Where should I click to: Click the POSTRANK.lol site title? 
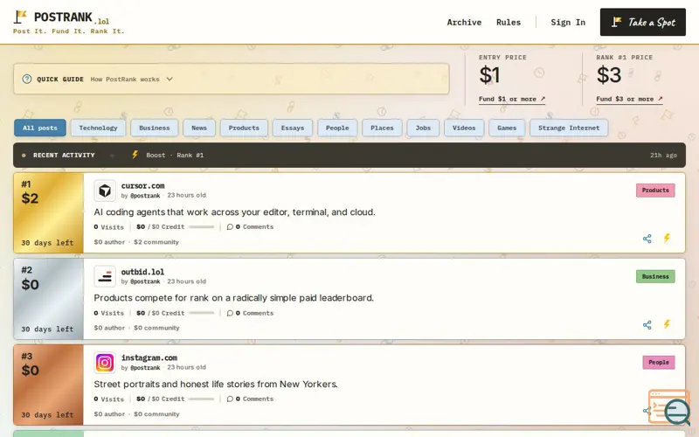[72, 17]
